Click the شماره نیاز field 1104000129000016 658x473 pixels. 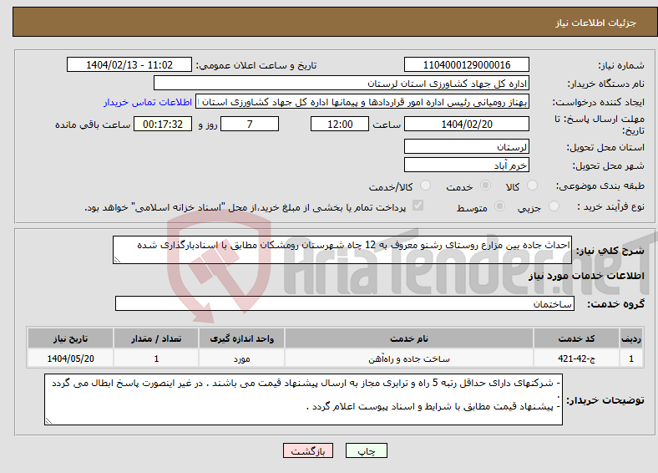coord(466,64)
